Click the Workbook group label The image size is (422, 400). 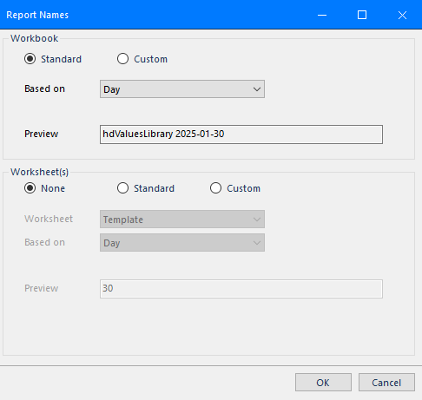(x=35, y=38)
